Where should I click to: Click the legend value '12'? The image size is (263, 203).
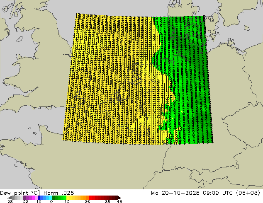tap(67, 201)
